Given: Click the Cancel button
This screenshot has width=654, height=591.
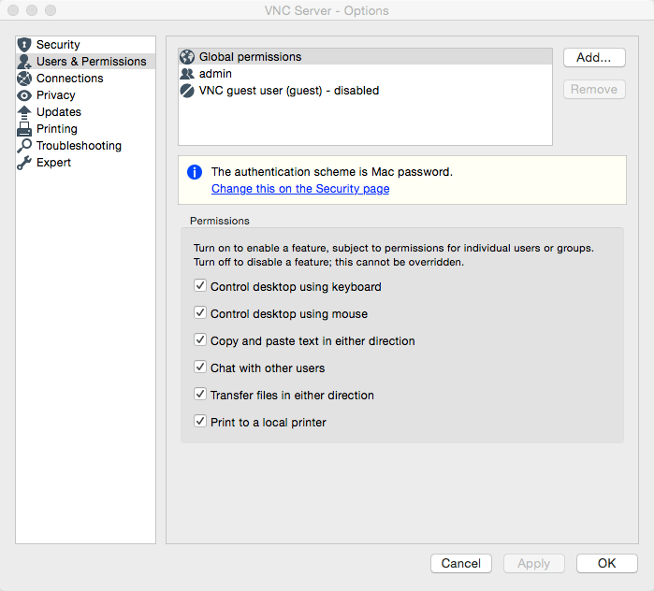Looking at the screenshot, I should coord(461,564).
